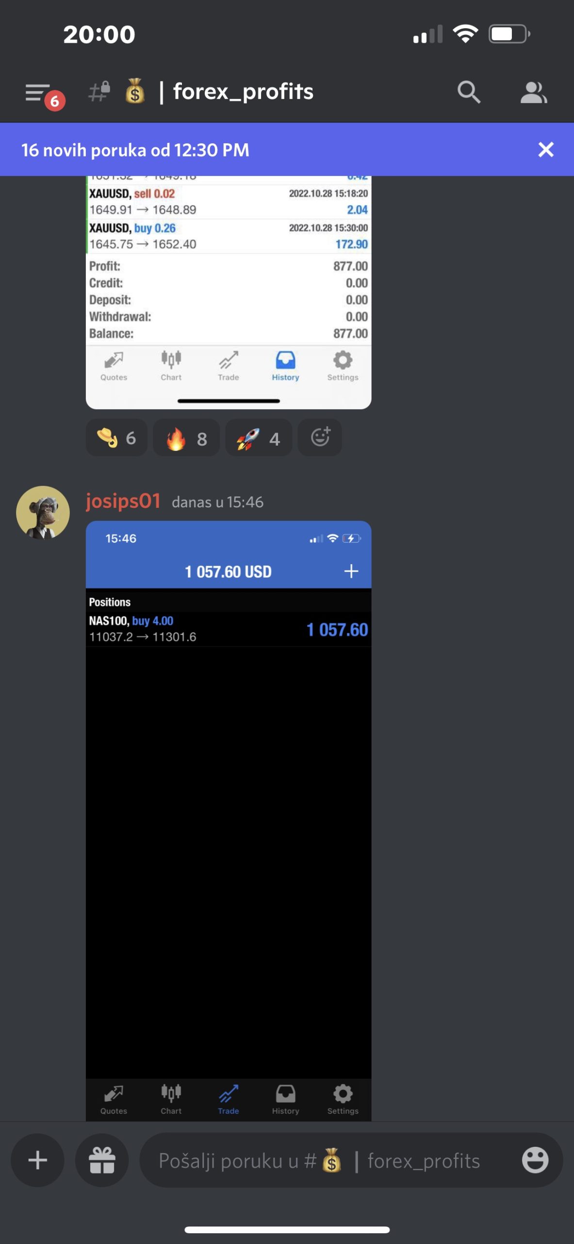
Task: Tap the locked channel hash icon
Action: click(99, 91)
